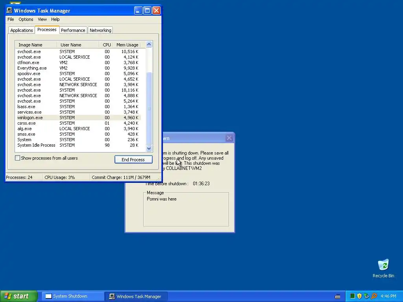403x302 pixels.
Task: Click the System Shutdown dialog close button
Action: [x=229, y=138]
